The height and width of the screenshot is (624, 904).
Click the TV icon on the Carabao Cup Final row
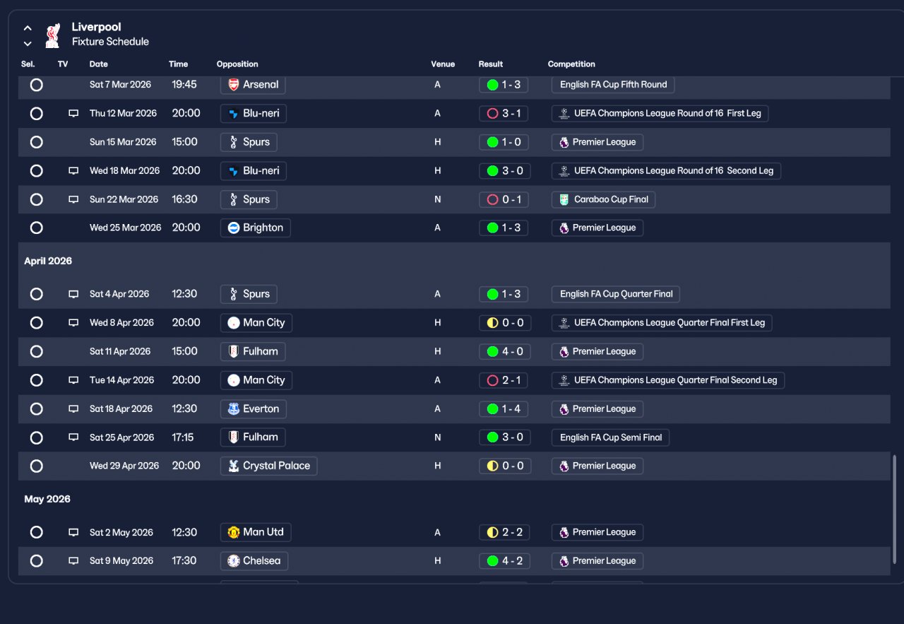[73, 199]
